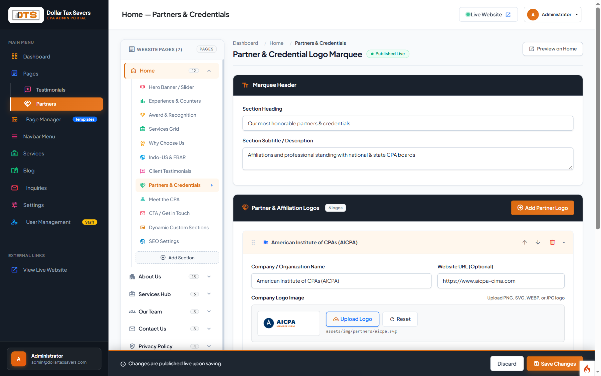
Task: Expand the About Us pages group
Action: pos(209,276)
